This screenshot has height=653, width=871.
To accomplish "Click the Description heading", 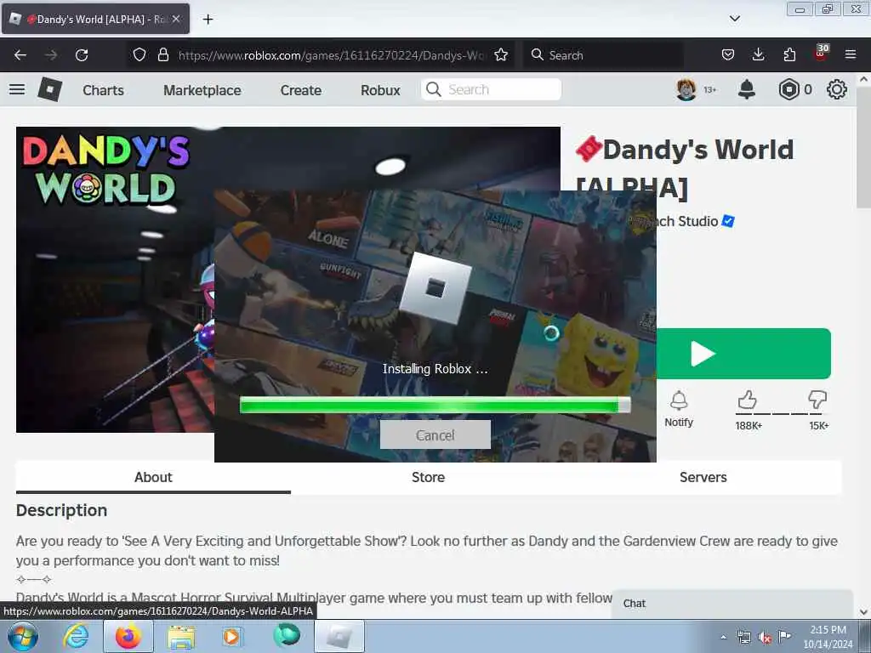I will 61,510.
